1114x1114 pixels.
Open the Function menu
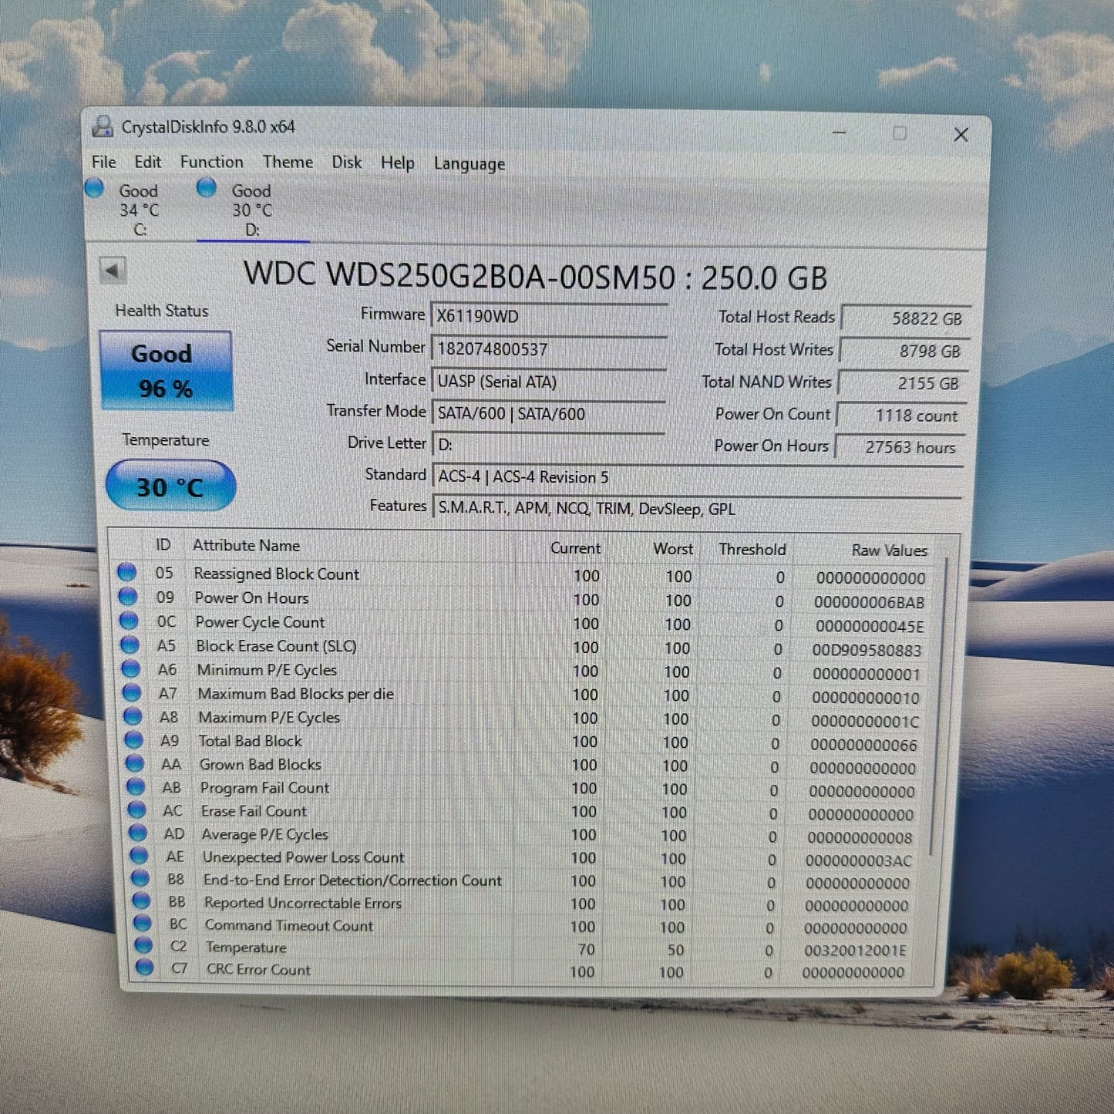(x=211, y=162)
